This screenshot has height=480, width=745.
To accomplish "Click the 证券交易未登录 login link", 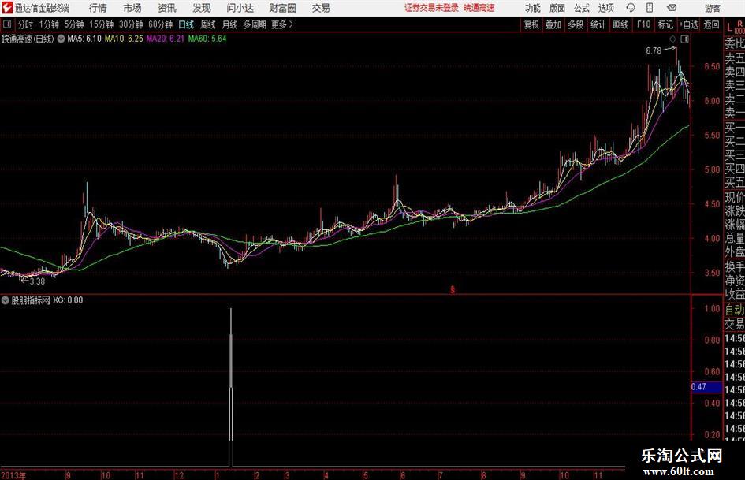I will (x=431, y=8).
